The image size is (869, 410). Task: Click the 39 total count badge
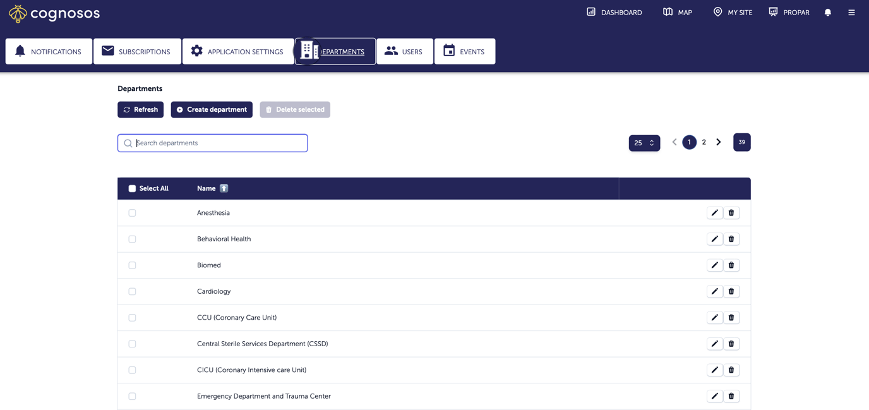pos(742,142)
